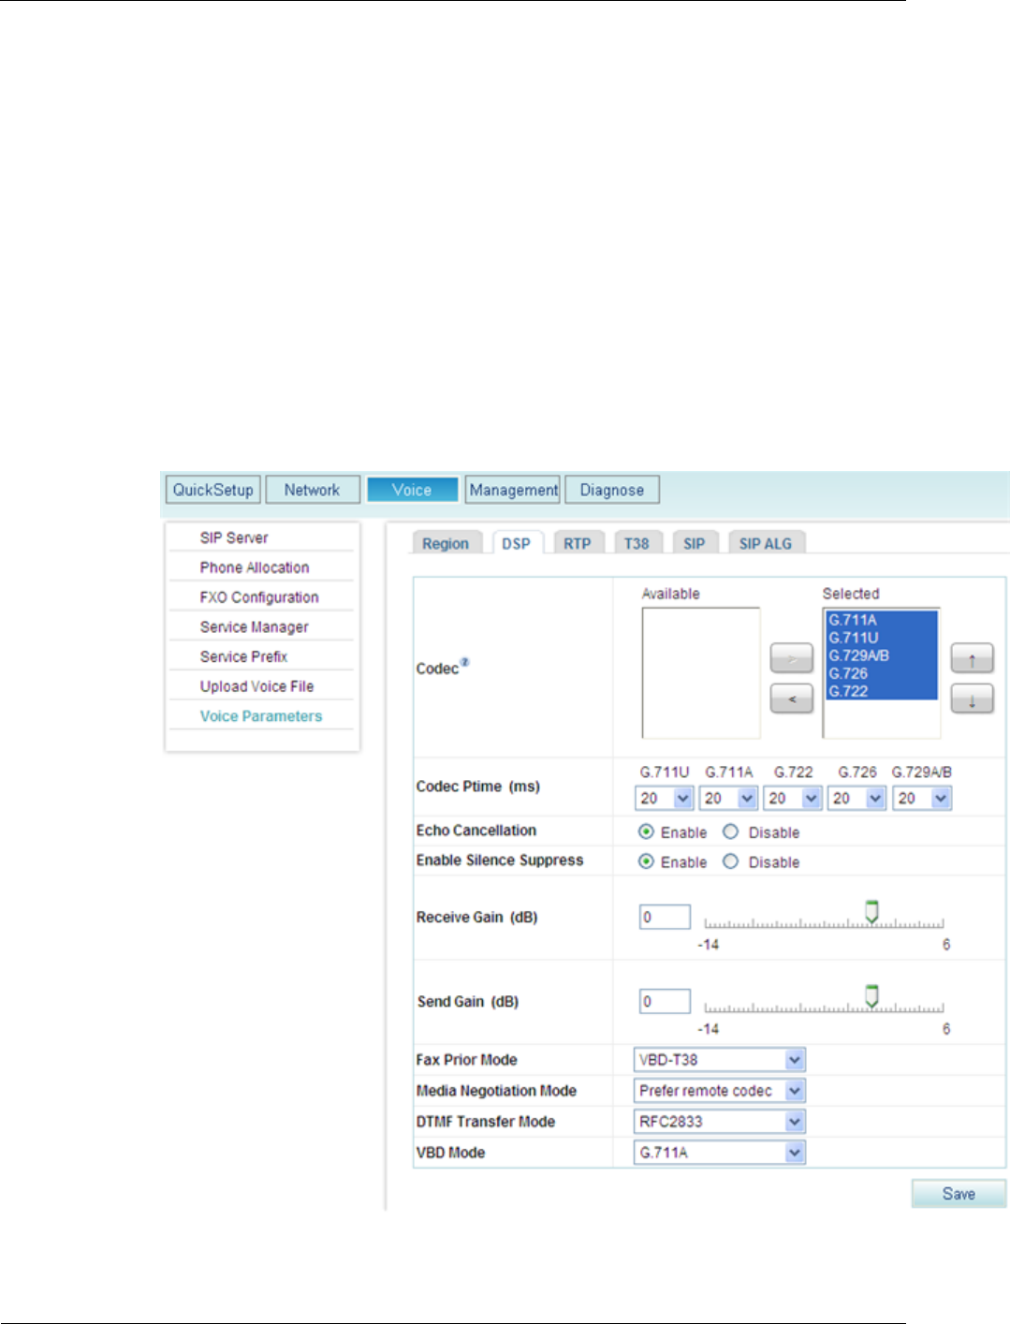Click the Save button
The width and height of the screenshot is (1010, 1324).
[959, 1194]
